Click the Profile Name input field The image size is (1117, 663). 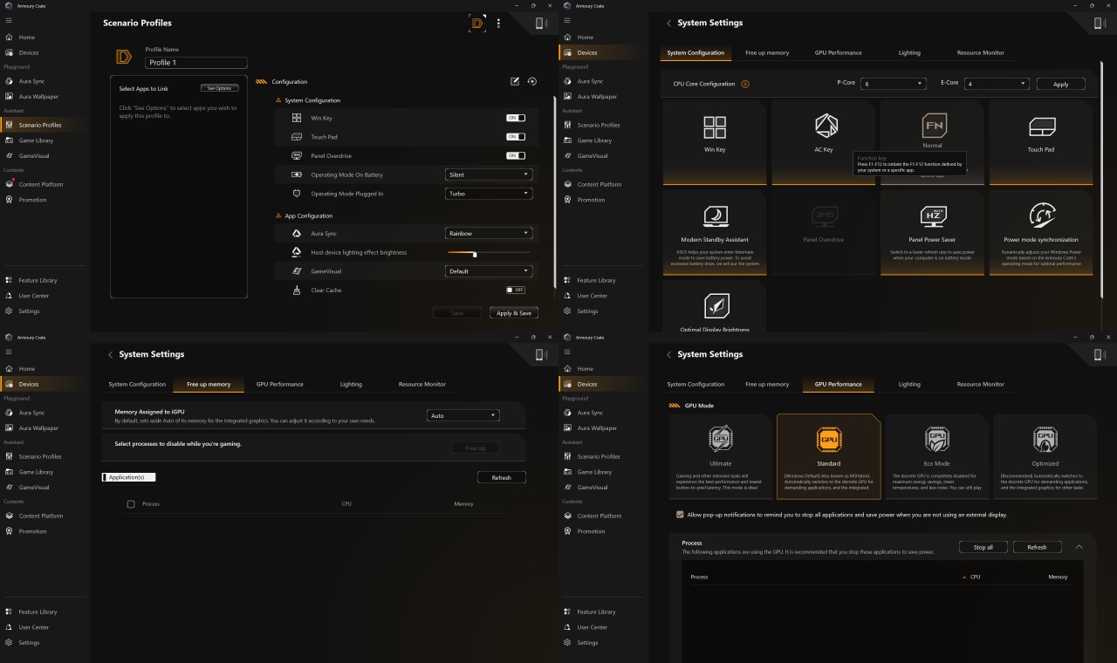[196, 63]
